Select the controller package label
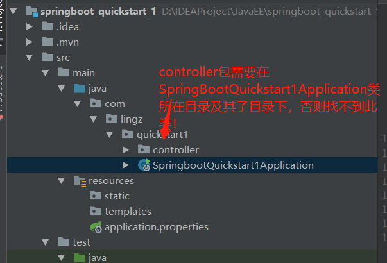Screen dimensions: 387x263 176,150
